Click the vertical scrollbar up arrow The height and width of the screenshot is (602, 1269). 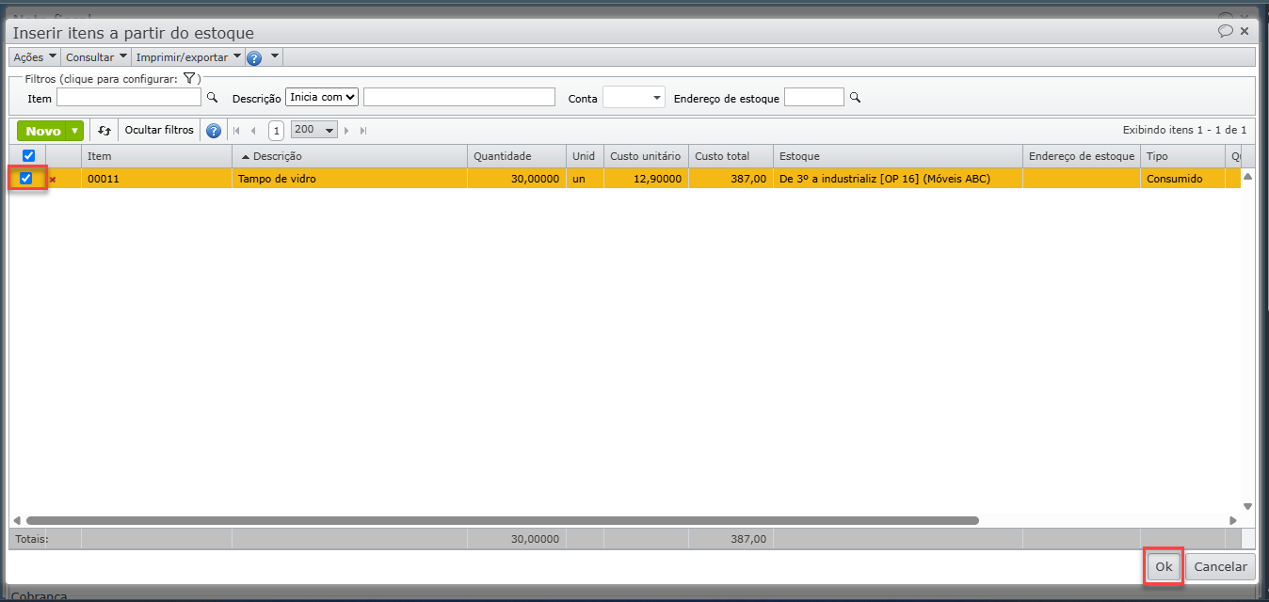[1248, 177]
